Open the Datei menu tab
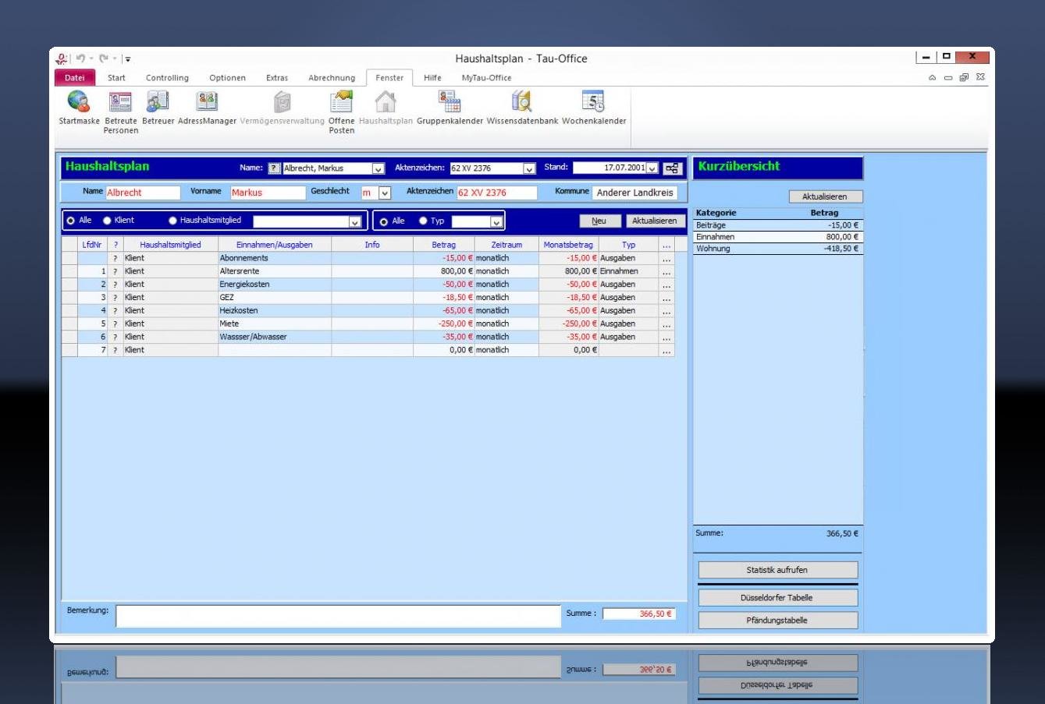This screenshot has width=1045, height=704. [x=75, y=78]
